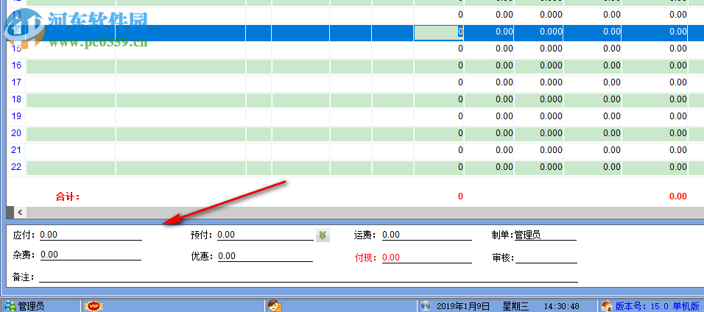
Task: Select row header 21
Action: click(16, 150)
